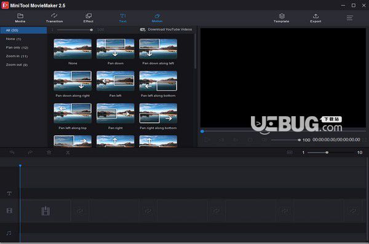Image resolution: width=369 pixels, height=244 pixels.
Task: Choose Pan right along bottom thumbnail
Action: click(158, 113)
